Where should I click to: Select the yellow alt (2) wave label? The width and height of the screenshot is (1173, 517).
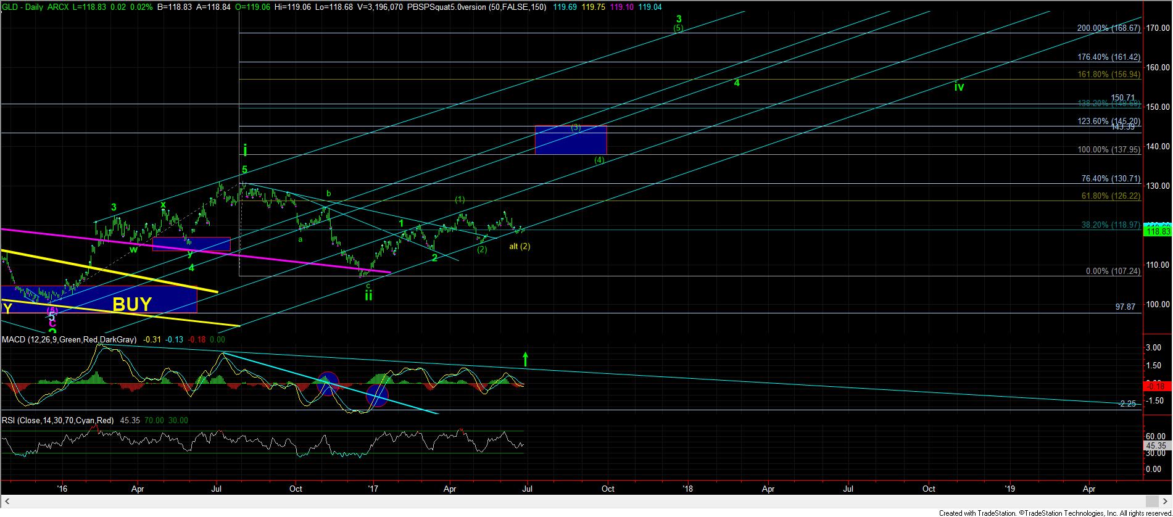point(520,246)
